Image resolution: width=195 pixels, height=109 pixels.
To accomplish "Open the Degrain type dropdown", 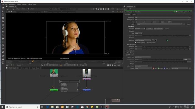I will tap(139, 33).
